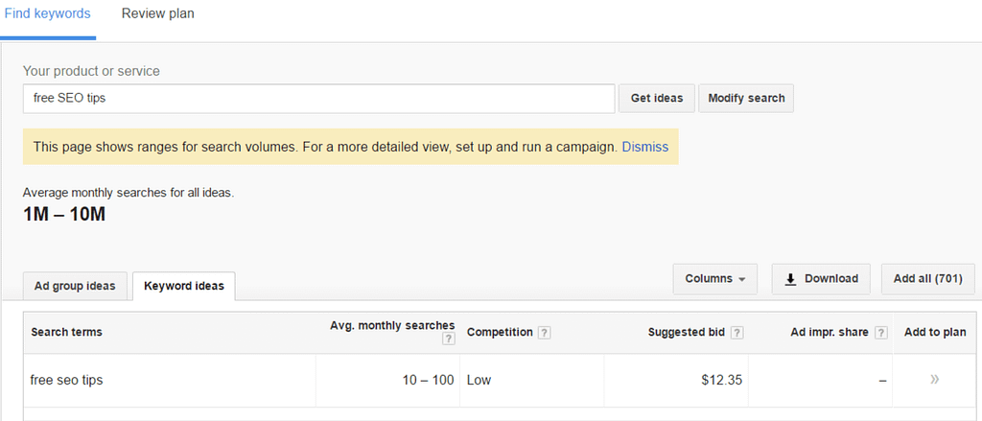Sort by the Search terms column header
Screen dimensions: 982x421
click(x=66, y=333)
